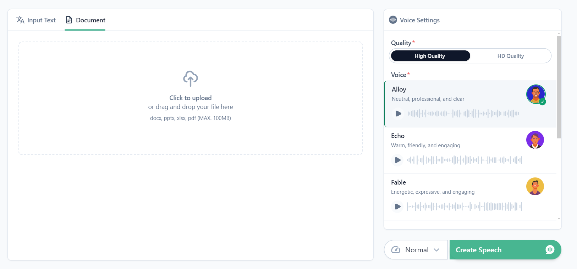This screenshot has height=269, width=577.
Task: Click the checkmark badge on Alloy's avatar
Action: pyautogui.click(x=543, y=102)
